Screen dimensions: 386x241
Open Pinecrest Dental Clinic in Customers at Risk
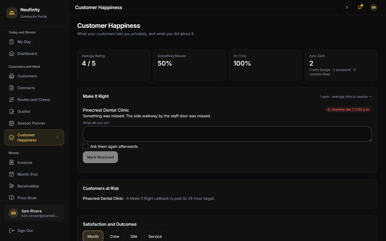point(103,198)
